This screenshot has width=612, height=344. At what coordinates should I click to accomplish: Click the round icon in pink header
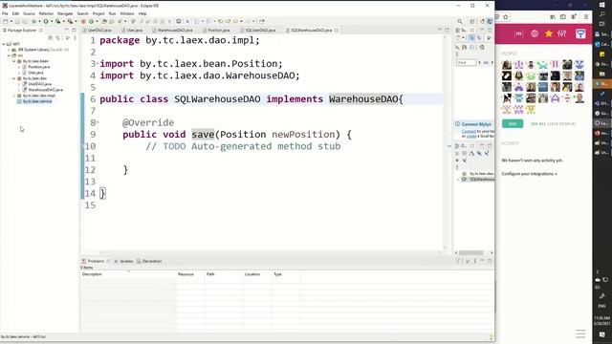tap(535, 34)
